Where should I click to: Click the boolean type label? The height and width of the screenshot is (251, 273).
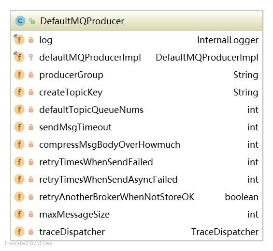coord(242,197)
